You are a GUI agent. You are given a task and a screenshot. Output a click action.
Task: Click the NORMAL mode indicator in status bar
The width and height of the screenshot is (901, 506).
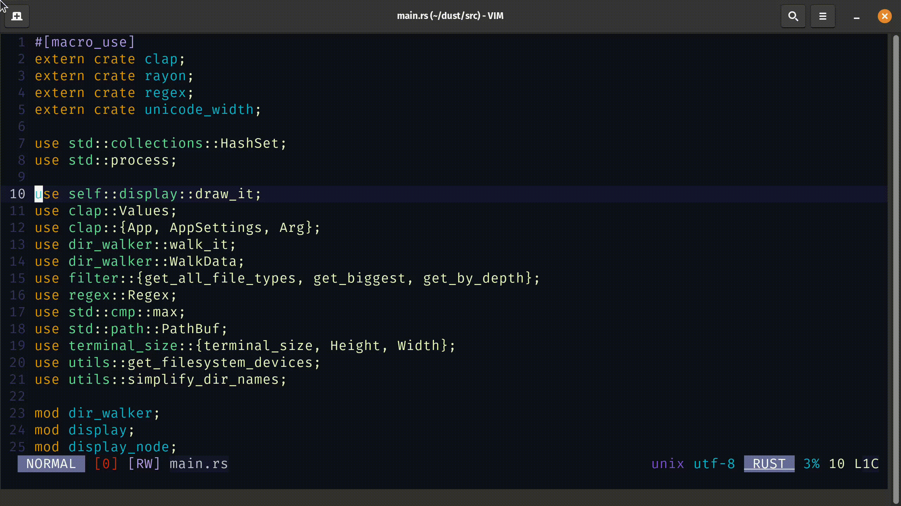[x=51, y=463]
